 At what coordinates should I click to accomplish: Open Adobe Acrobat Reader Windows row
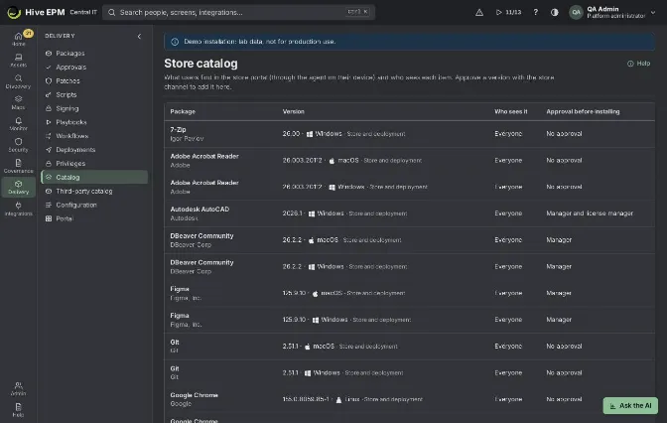click(x=409, y=187)
